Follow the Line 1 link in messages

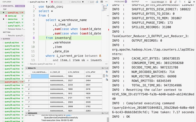click(x=69, y=115)
